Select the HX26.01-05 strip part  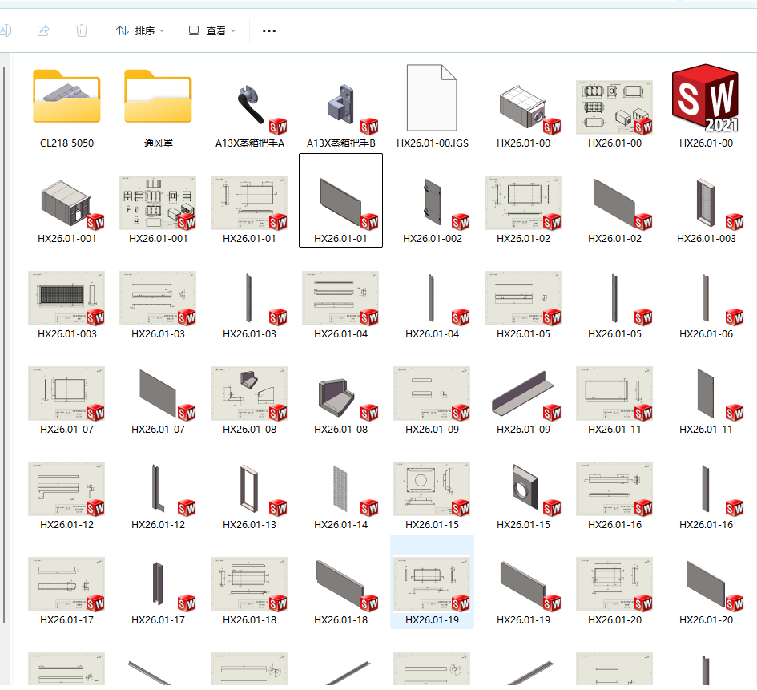click(x=614, y=297)
